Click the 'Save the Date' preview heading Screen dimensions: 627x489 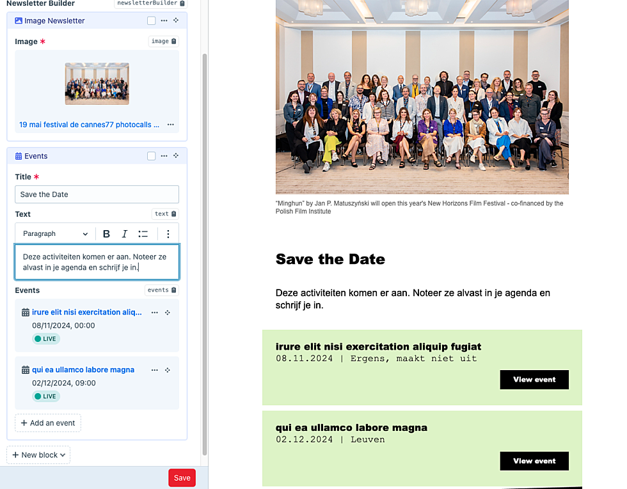pos(330,260)
